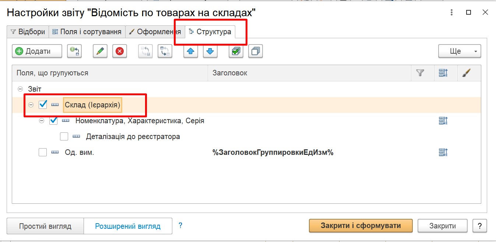Click the move down blue arrow
The height and width of the screenshot is (242, 496).
tap(210, 51)
